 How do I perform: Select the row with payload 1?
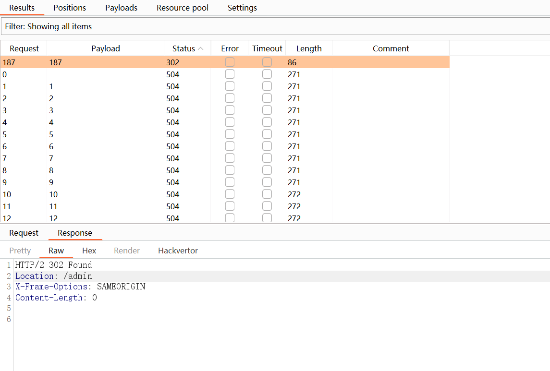coord(225,86)
